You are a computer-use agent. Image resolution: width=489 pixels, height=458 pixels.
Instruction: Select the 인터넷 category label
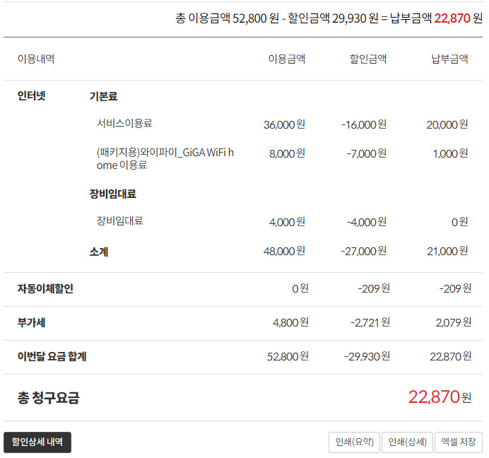[32, 96]
